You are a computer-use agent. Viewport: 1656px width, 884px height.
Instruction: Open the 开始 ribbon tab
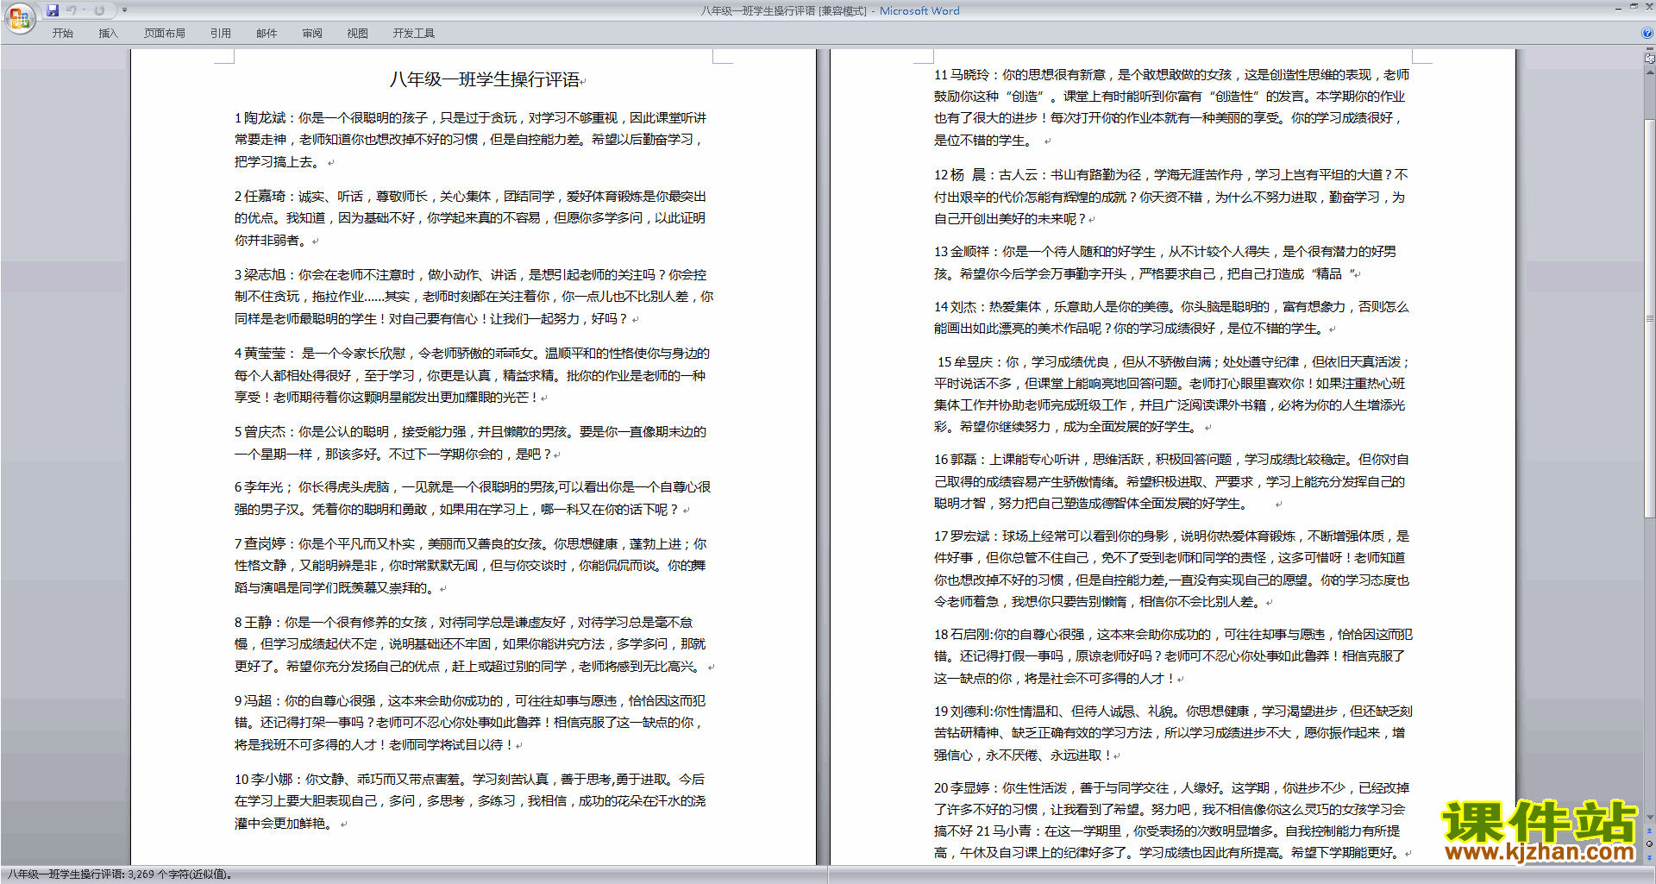pos(62,34)
